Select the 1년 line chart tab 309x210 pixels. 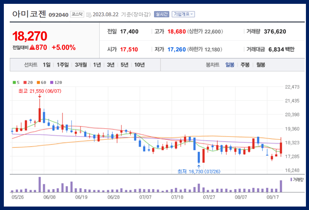pos(97,65)
